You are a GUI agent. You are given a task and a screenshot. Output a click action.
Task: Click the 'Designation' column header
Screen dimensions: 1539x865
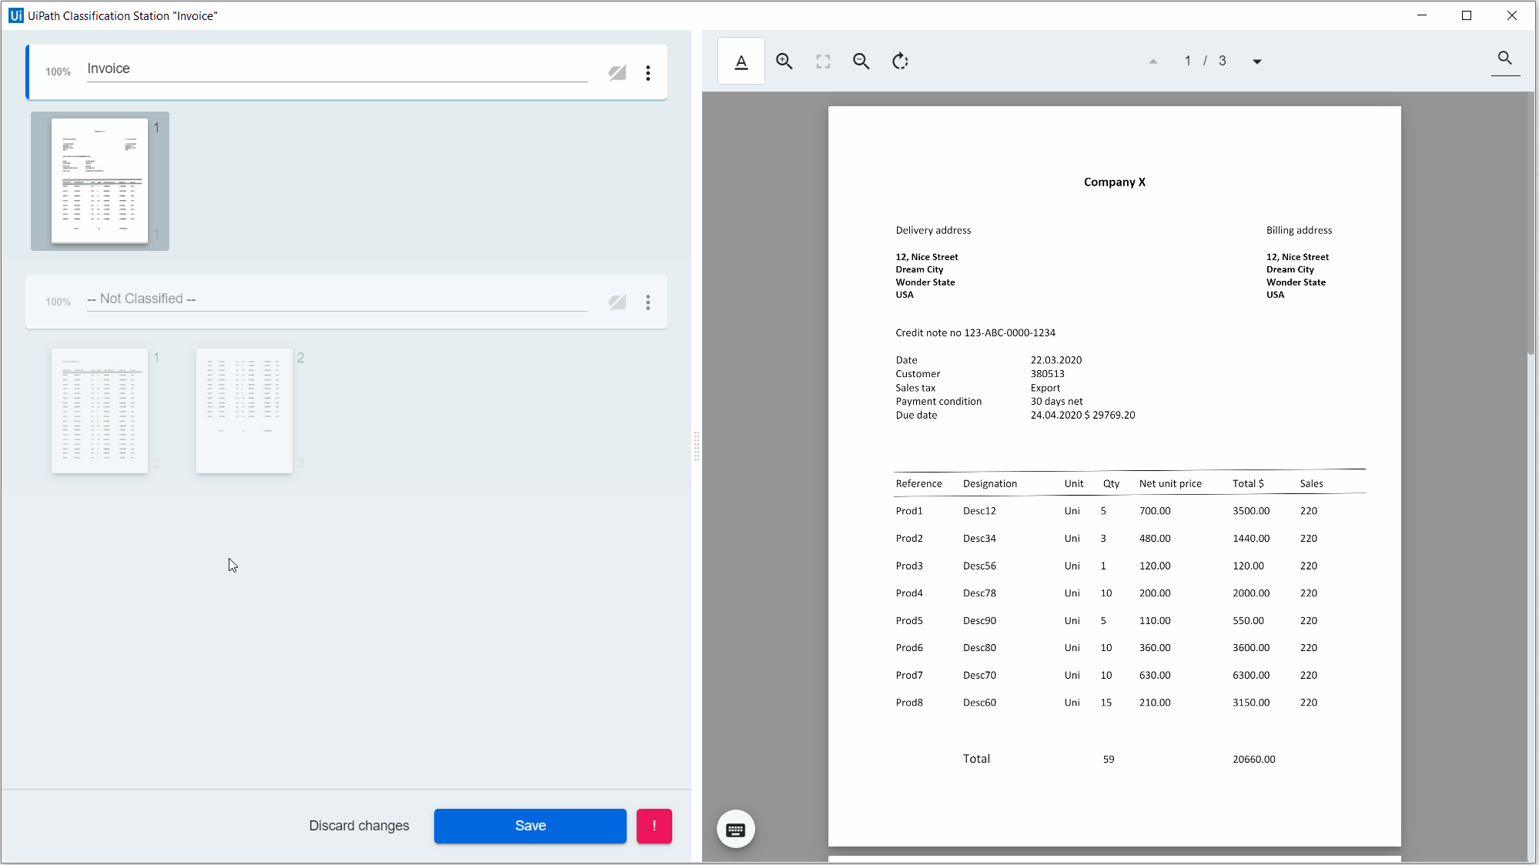coord(990,484)
